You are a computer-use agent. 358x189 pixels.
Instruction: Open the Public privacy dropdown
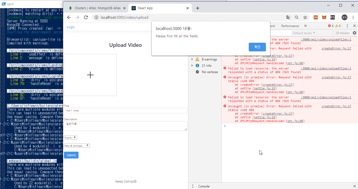point(71,137)
